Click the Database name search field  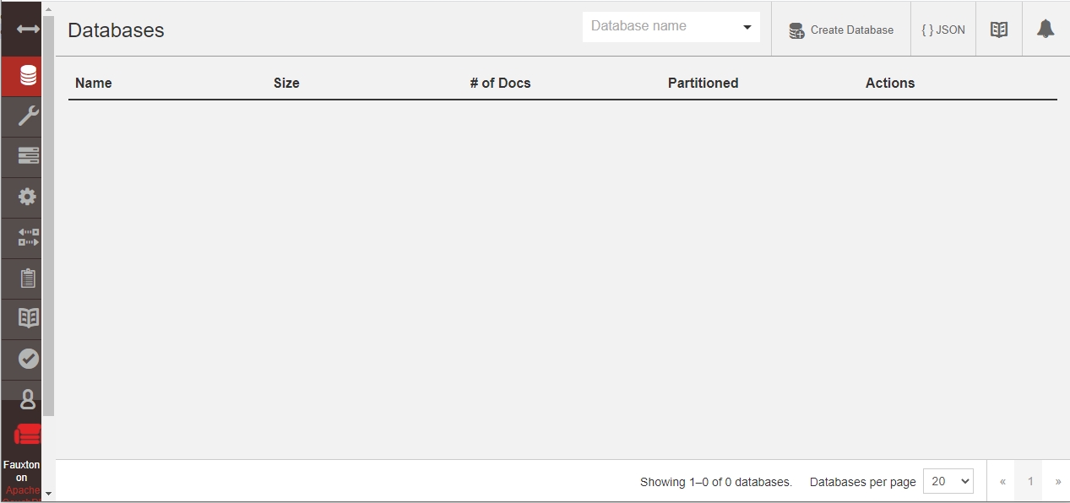click(x=660, y=27)
